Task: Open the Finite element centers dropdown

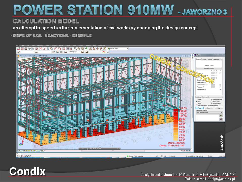Action: pyautogui.click(x=209, y=113)
